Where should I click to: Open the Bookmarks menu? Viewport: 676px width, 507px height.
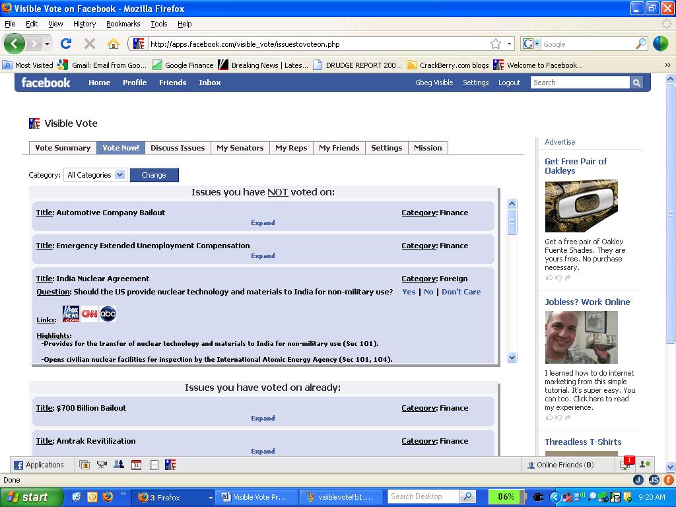[x=123, y=24]
